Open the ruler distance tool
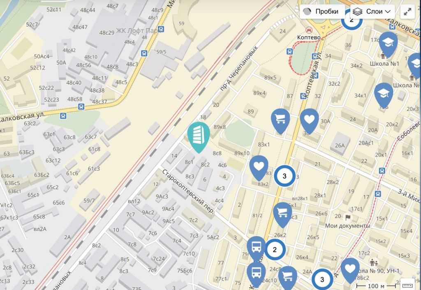The image size is (421, 290). pyautogui.click(x=407, y=285)
